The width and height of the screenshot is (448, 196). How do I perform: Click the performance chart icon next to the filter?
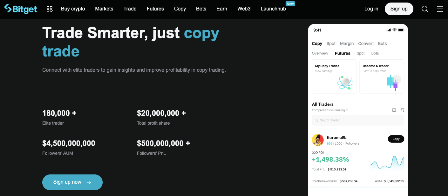click(x=394, y=110)
